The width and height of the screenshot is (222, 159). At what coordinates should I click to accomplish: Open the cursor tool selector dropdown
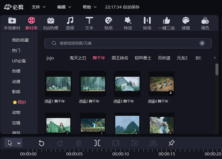[14, 143]
